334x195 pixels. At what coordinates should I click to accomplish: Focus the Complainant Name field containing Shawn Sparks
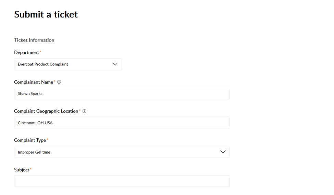[x=122, y=94]
